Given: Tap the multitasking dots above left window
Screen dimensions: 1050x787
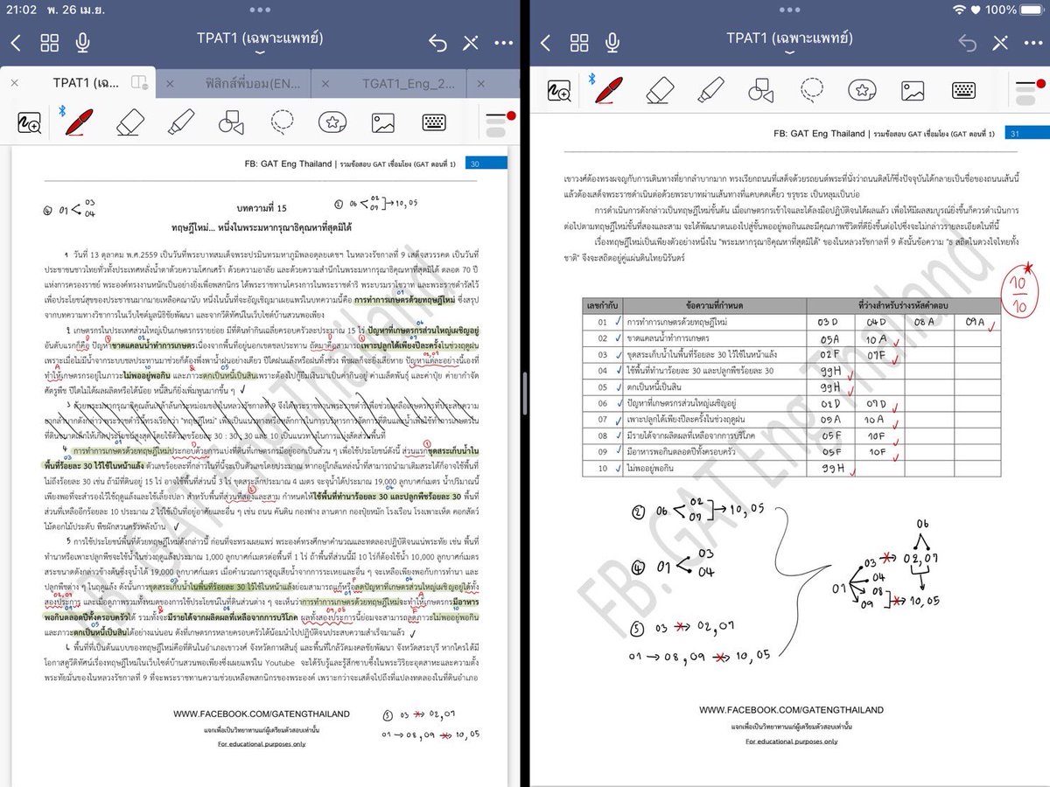Looking at the screenshot, I should coord(260,9).
